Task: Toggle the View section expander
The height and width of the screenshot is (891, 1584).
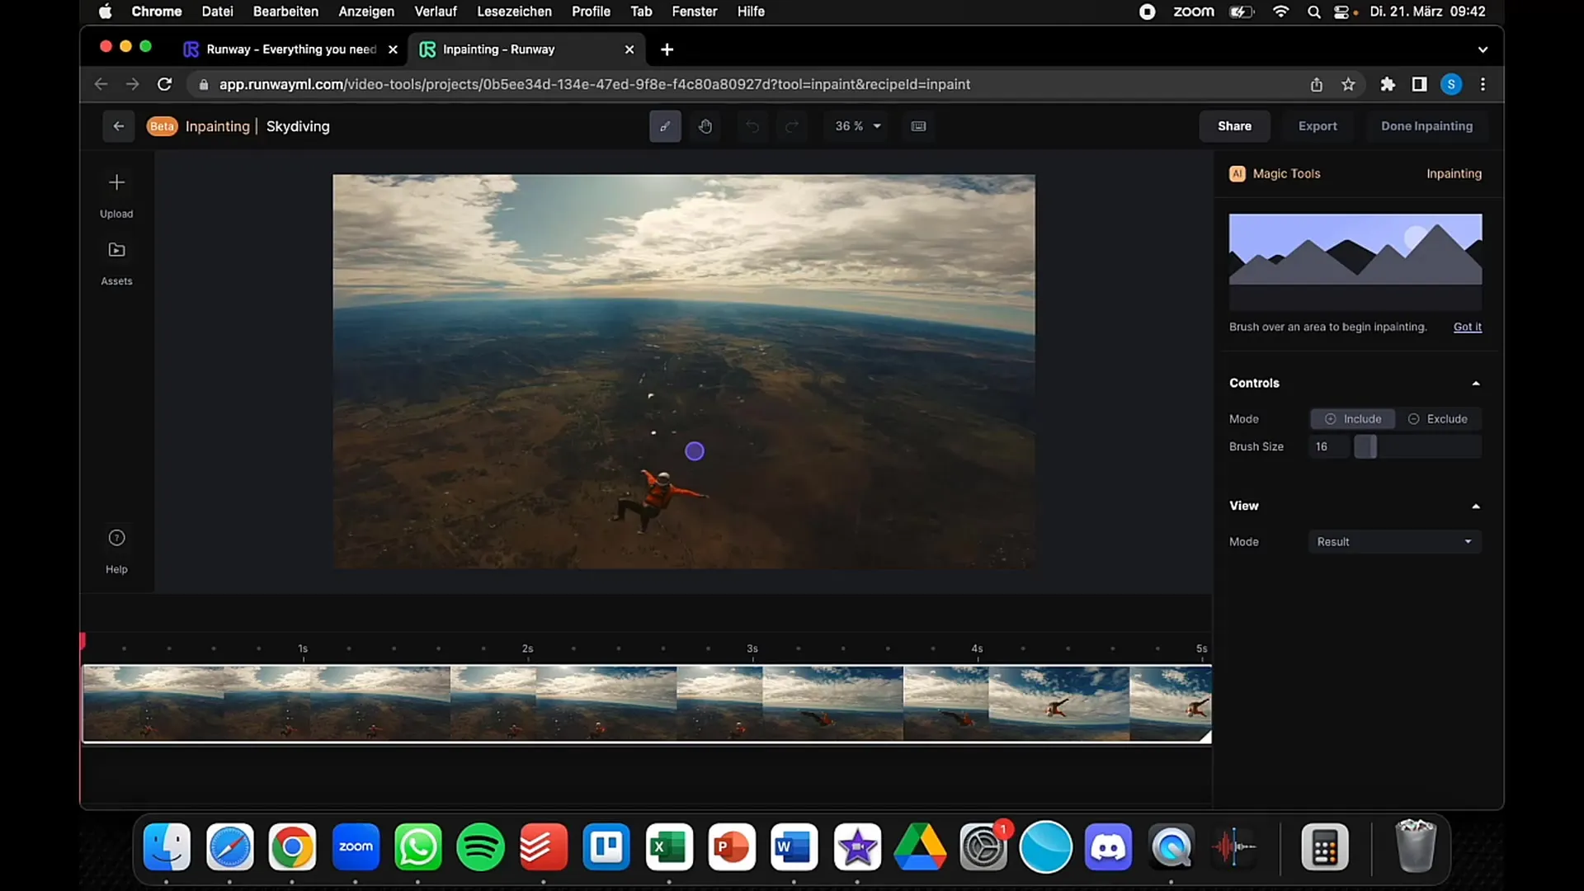Action: pyautogui.click(x=1475, y=505)
